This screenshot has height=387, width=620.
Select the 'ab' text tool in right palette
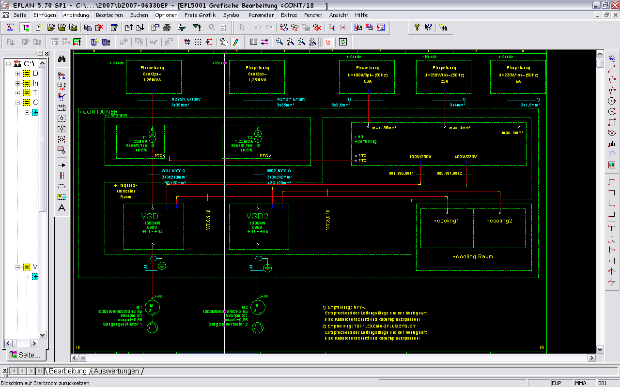point(612,144)
